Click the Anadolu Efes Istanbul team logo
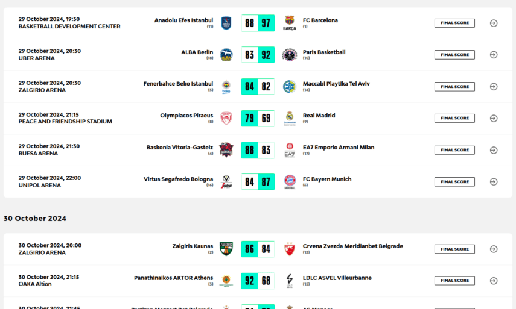The width and height of the screenshot is (516, 309). 226,23
